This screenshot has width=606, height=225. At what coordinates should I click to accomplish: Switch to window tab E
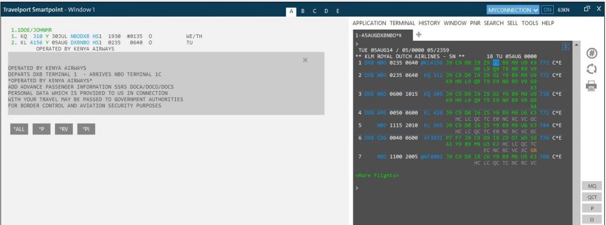point(338,11)
